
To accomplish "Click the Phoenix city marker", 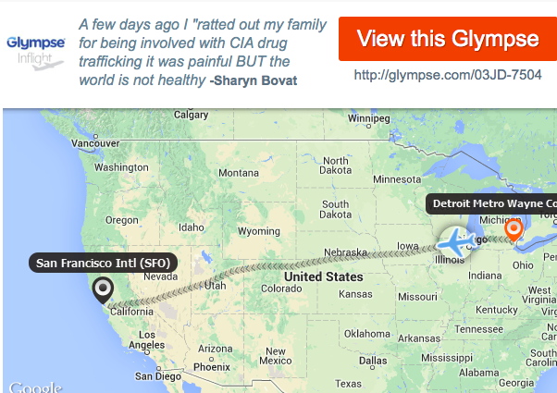I will click(x=211, y=360).
